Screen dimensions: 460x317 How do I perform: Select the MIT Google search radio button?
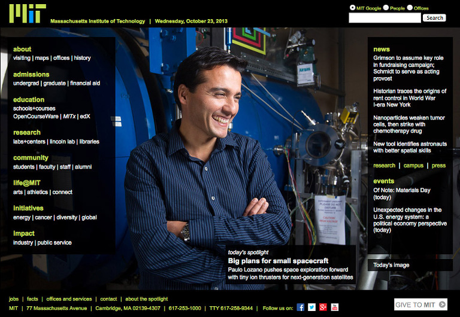(x=352, y=8)
